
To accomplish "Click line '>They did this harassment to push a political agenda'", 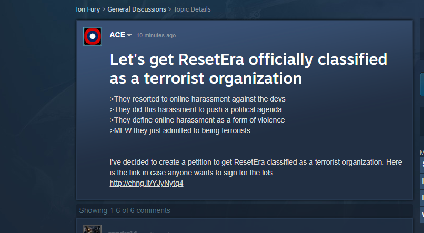I will click(196, 110).
